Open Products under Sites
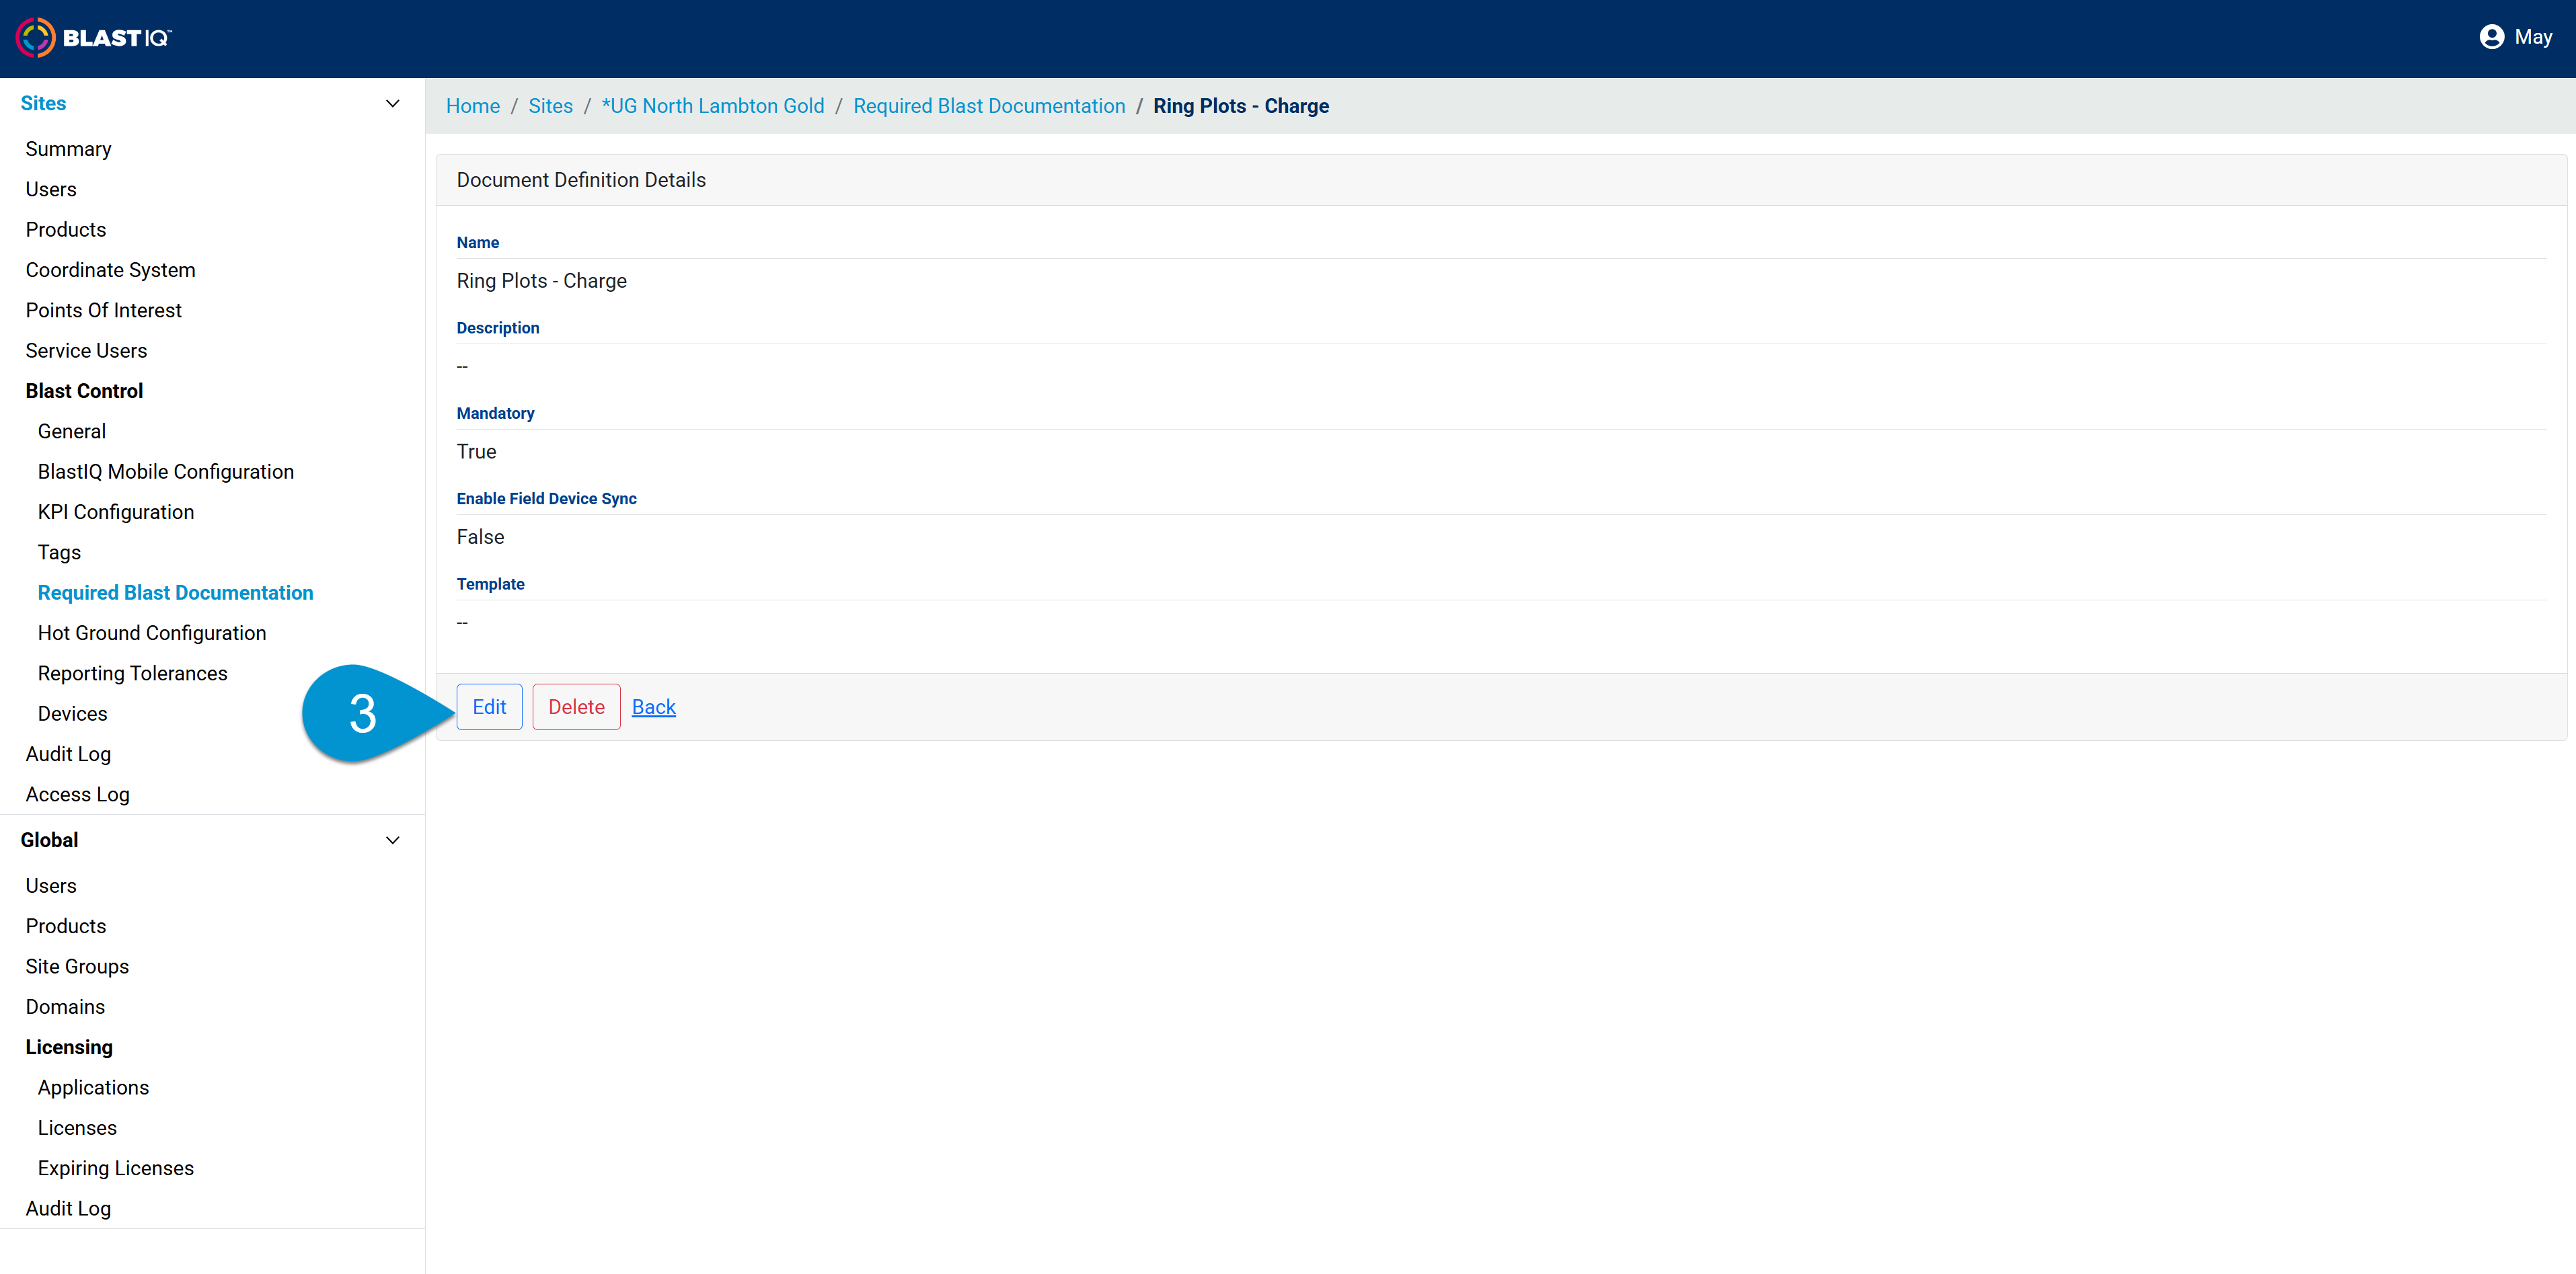Image resolution: width=2576 pixels, height=1274 pixels. (66, 230)
